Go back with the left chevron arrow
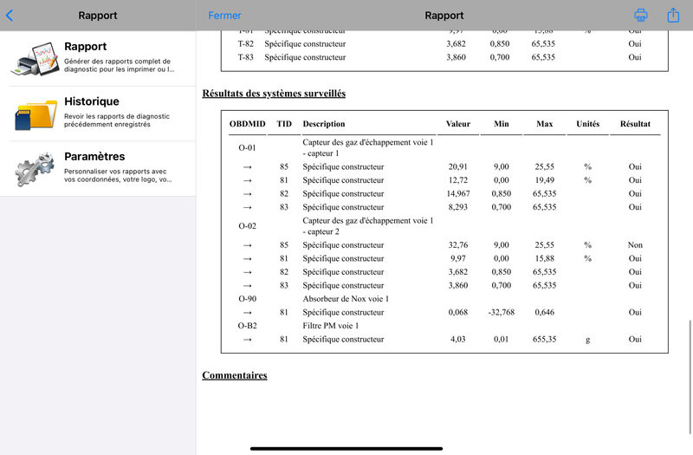The image size is (693, 455). [10, 16]
